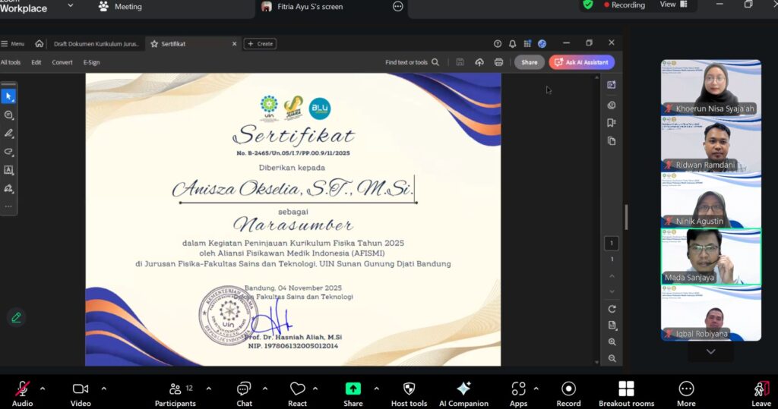Turn on camera with Video button
The height and width of the screenshot is (409, 778).
[x=81, y=391]
